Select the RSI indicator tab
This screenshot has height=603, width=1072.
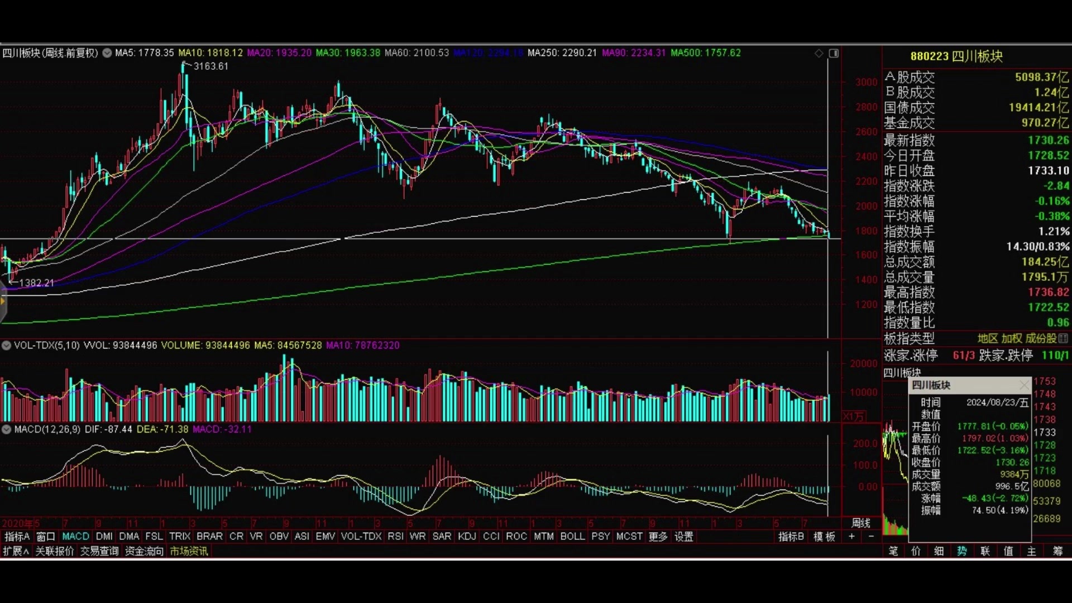[395, 537]
